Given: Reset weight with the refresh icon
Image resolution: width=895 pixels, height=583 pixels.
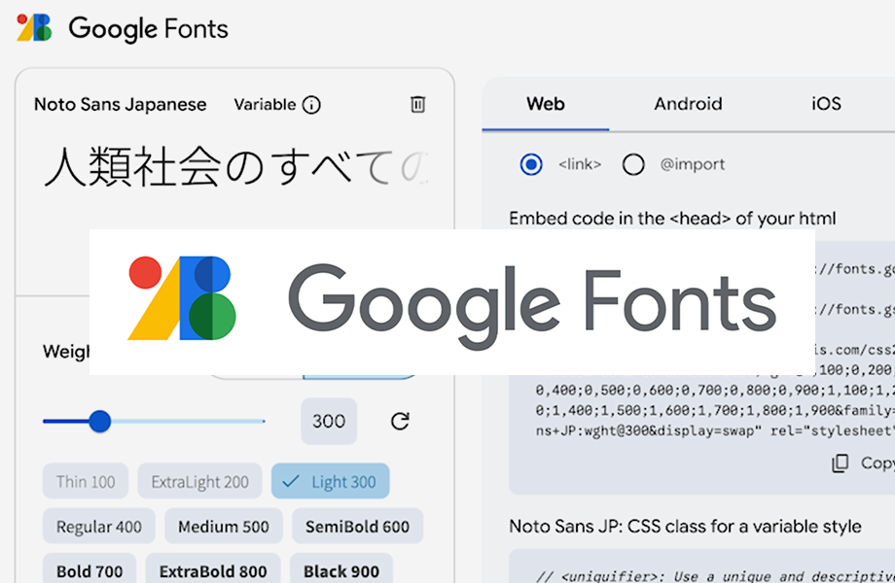Looking at the screenshot, I should point(400,421).
